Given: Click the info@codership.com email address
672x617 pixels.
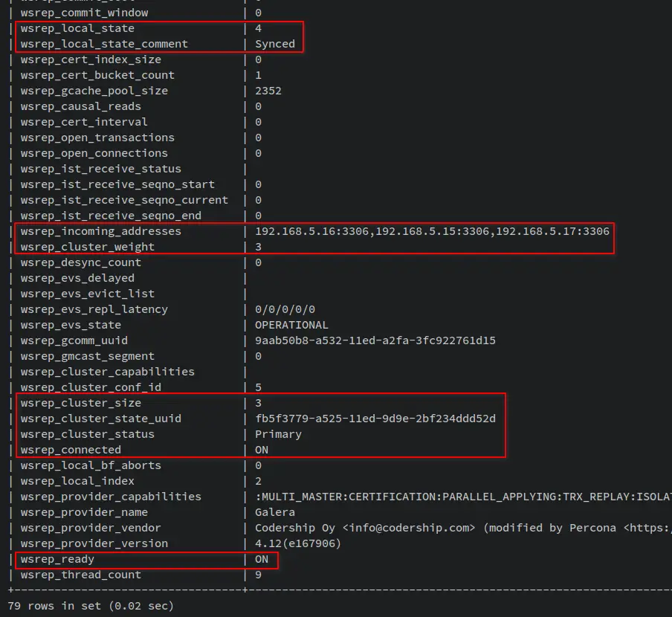Looking at the screenshot, I should click(409, 528).
